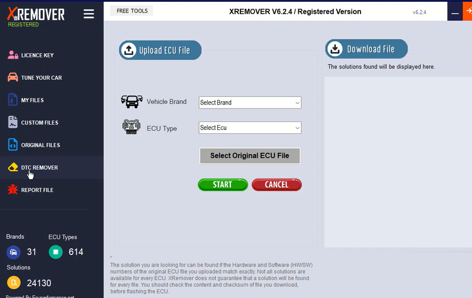
Task: Click the My Files zip-file icon
Action: [13, 100]
